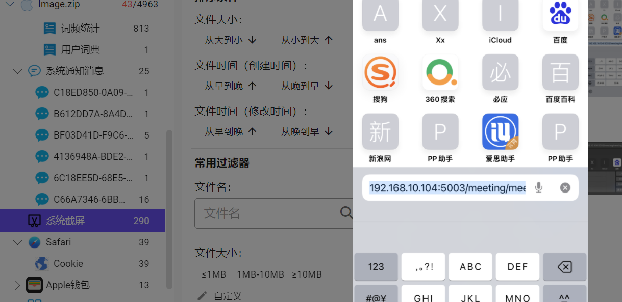Screen dimensions: 622x302
Task: Click the 系统截屏 scissors icon
Action: coord(34,221)
